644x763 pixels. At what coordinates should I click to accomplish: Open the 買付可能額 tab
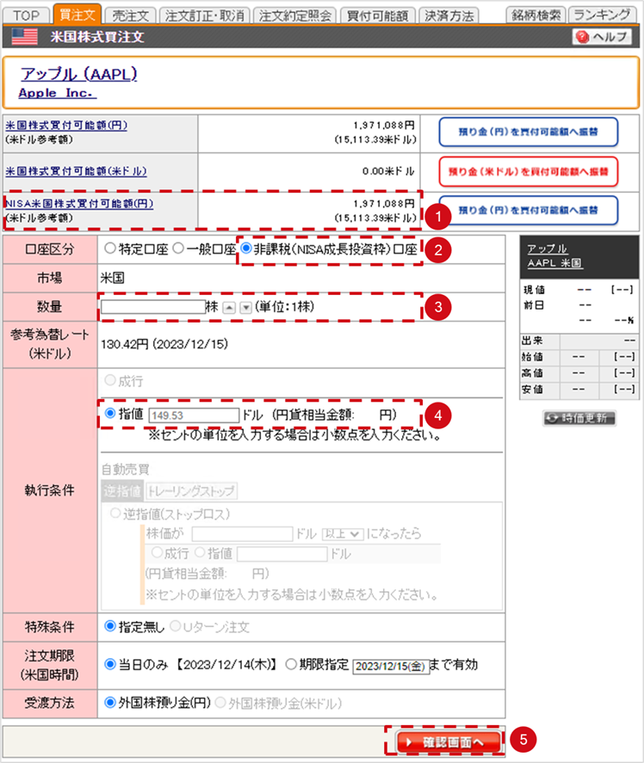point(378,15)
